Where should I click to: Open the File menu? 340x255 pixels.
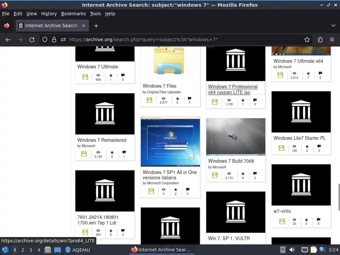(6, 14)
